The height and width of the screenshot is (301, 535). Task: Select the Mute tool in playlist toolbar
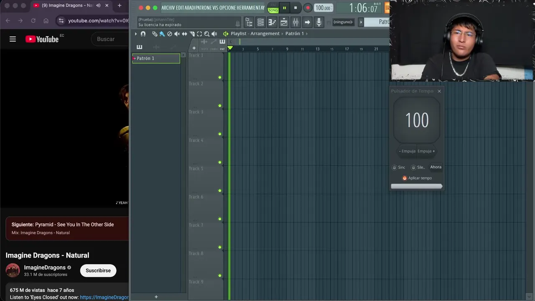tap(177, 33)
